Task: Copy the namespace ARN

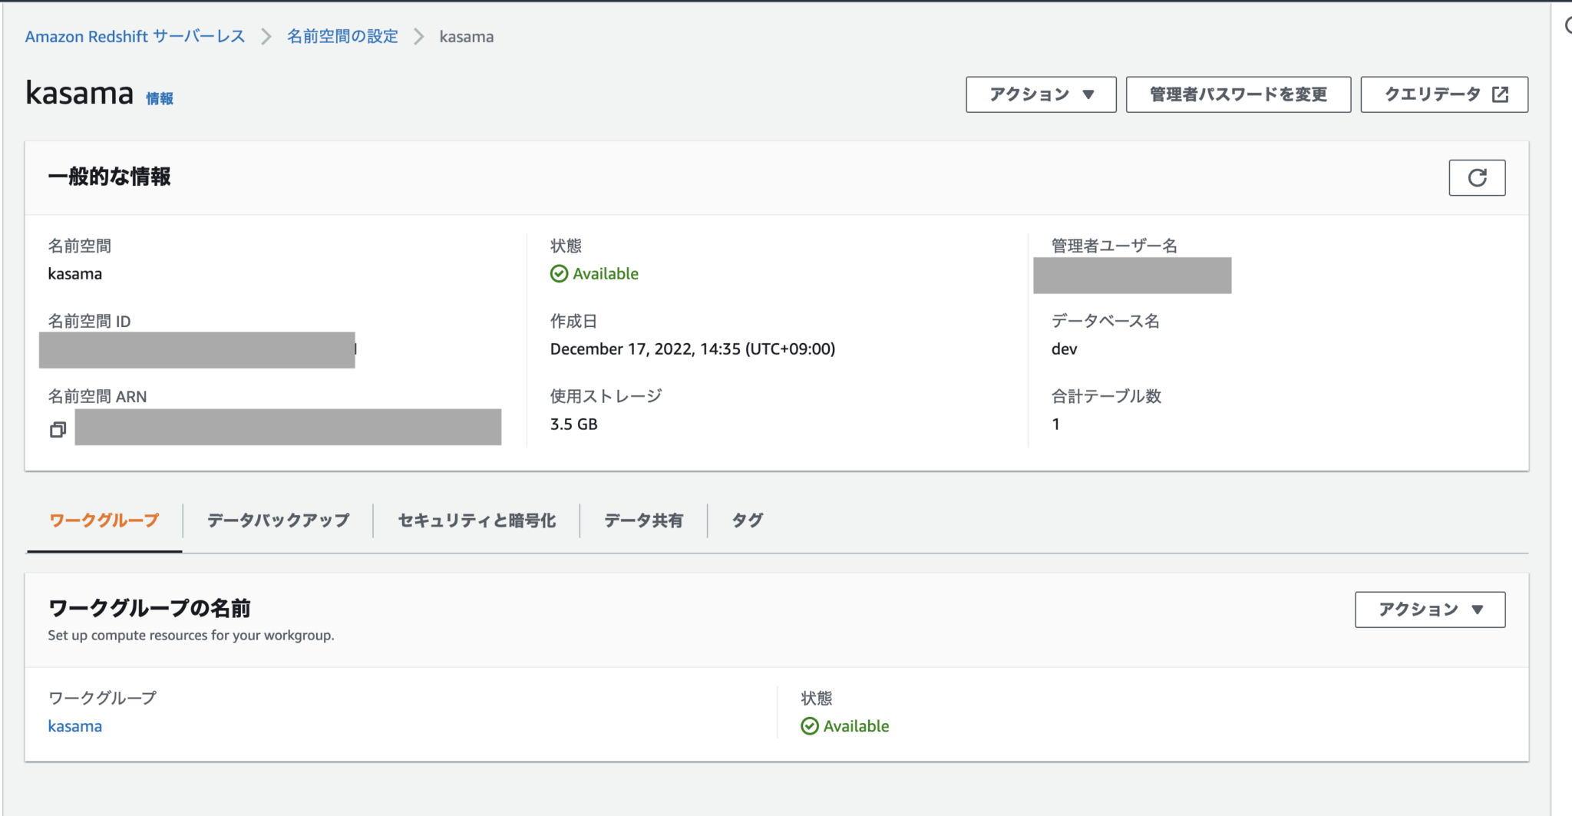Action: (58, 429)
